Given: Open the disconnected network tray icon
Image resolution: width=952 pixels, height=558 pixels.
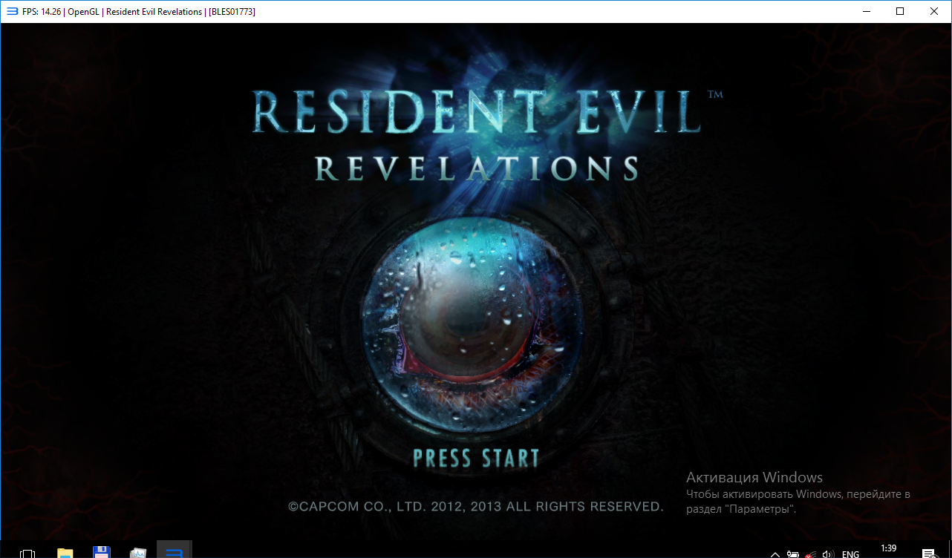Looking at the screenshot, I should pos(811,554).
